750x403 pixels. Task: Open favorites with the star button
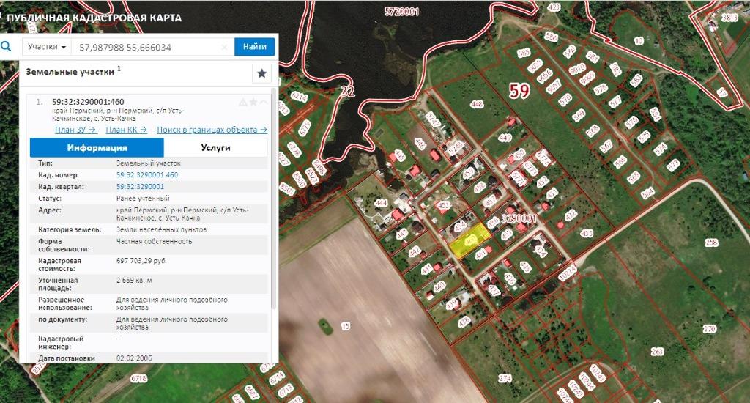261,73
